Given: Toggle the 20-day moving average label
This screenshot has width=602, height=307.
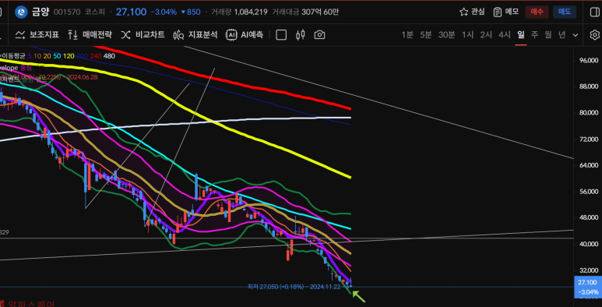Looking at the screenshot, I should coord(48,56).
